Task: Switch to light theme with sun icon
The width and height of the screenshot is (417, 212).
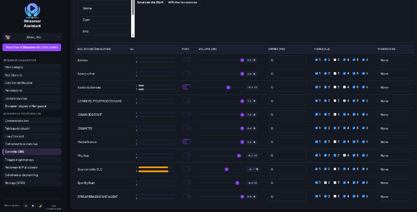Action: click(x=33, y=206)
